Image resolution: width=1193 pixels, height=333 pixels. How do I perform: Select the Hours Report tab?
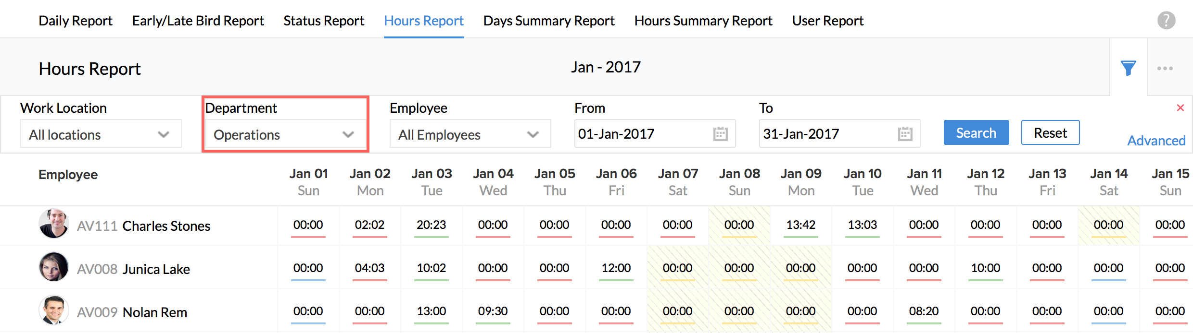[x=424, y=21]
